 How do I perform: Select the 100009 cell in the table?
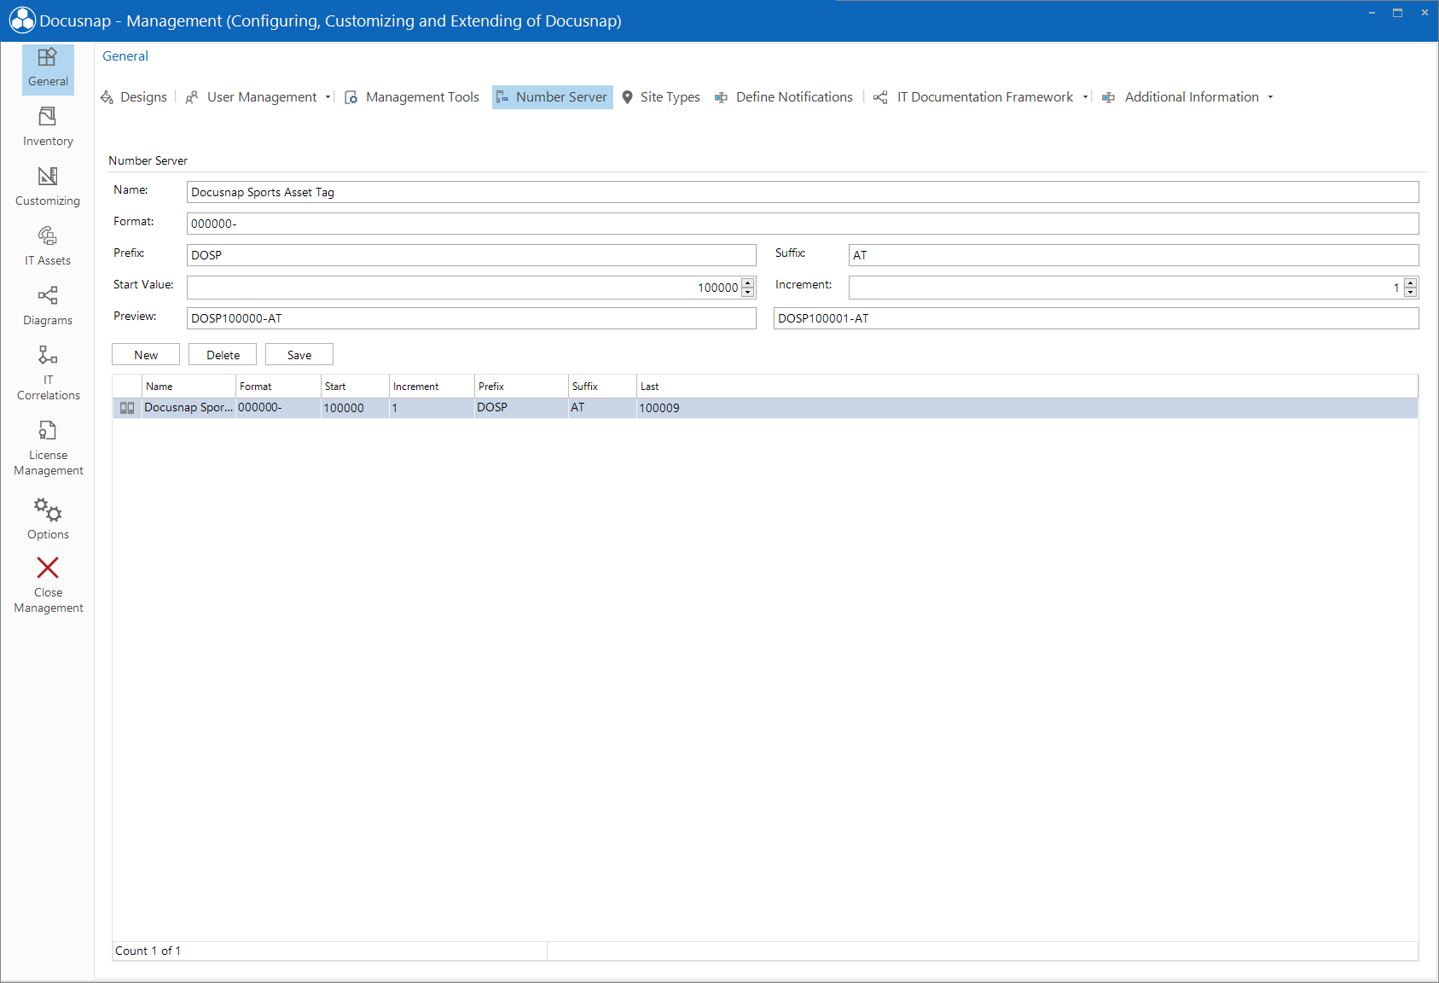[1027, 408]
